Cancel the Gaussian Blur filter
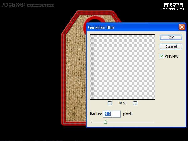 171,46
